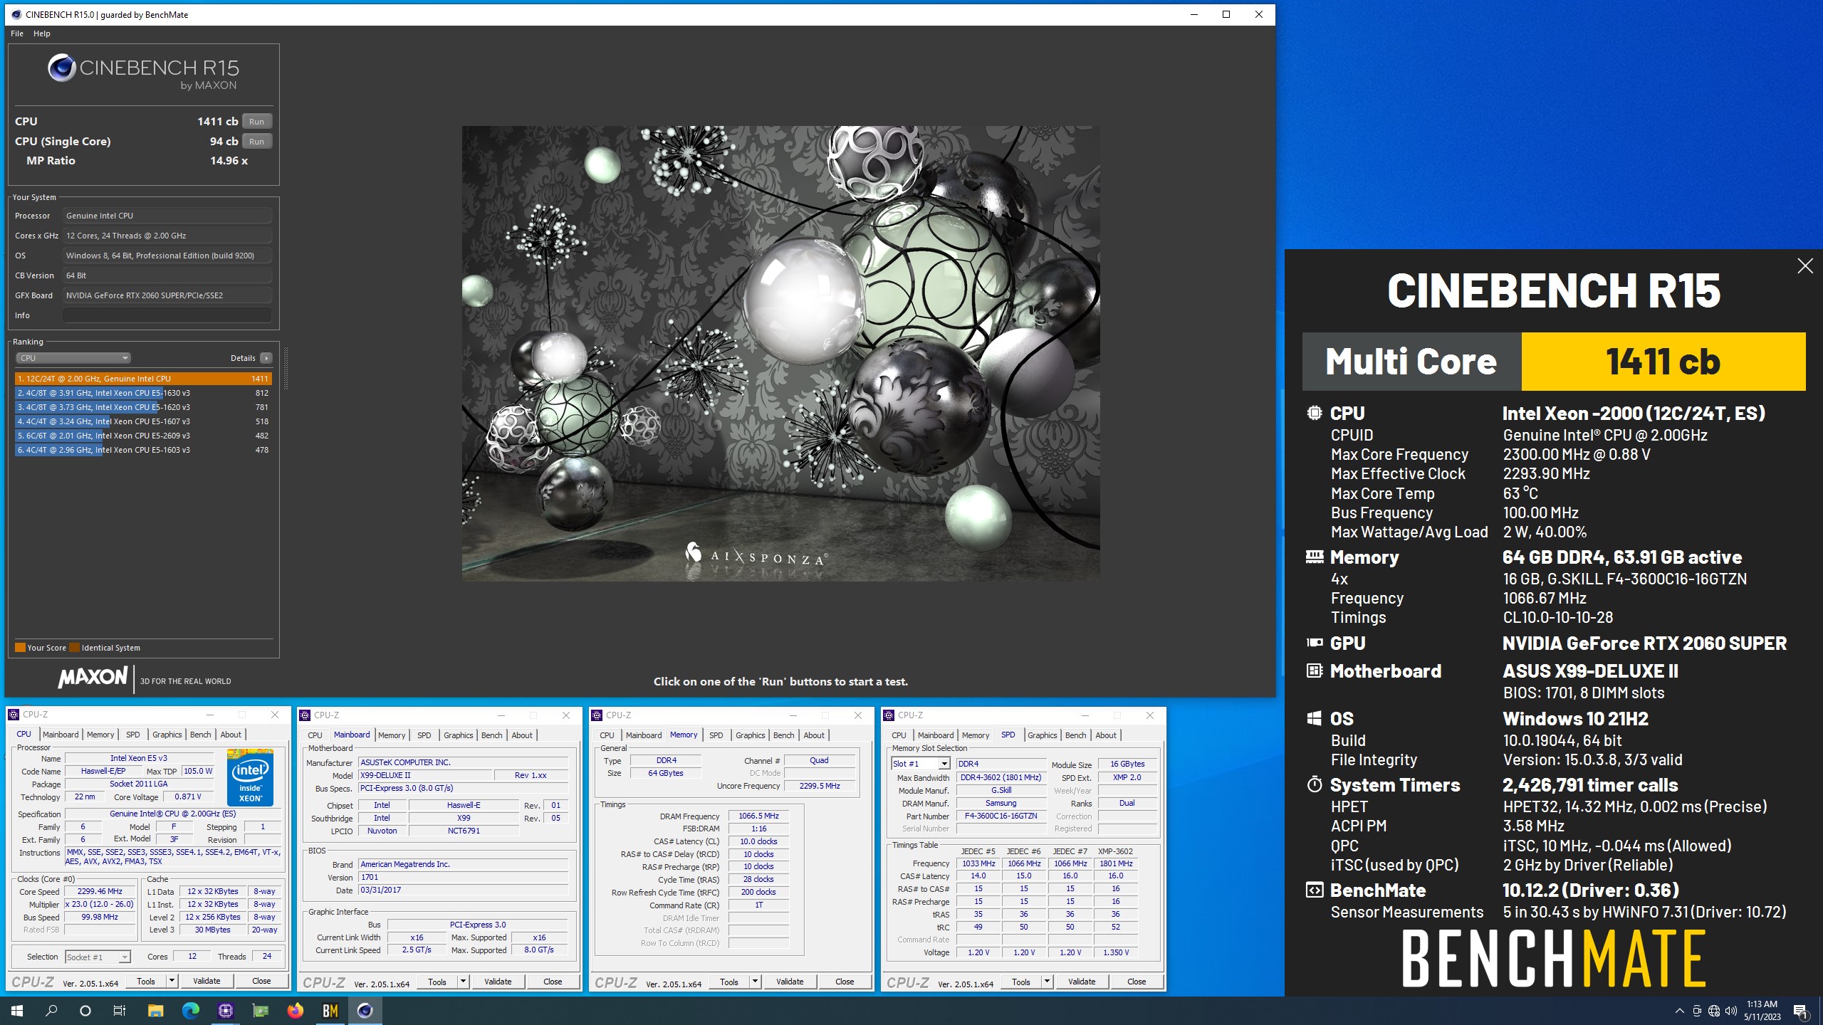Open Task View on the taskbar
Image resolution: width=1823 pixels, height=1025 pixels.
click(x=120, y=1010)
